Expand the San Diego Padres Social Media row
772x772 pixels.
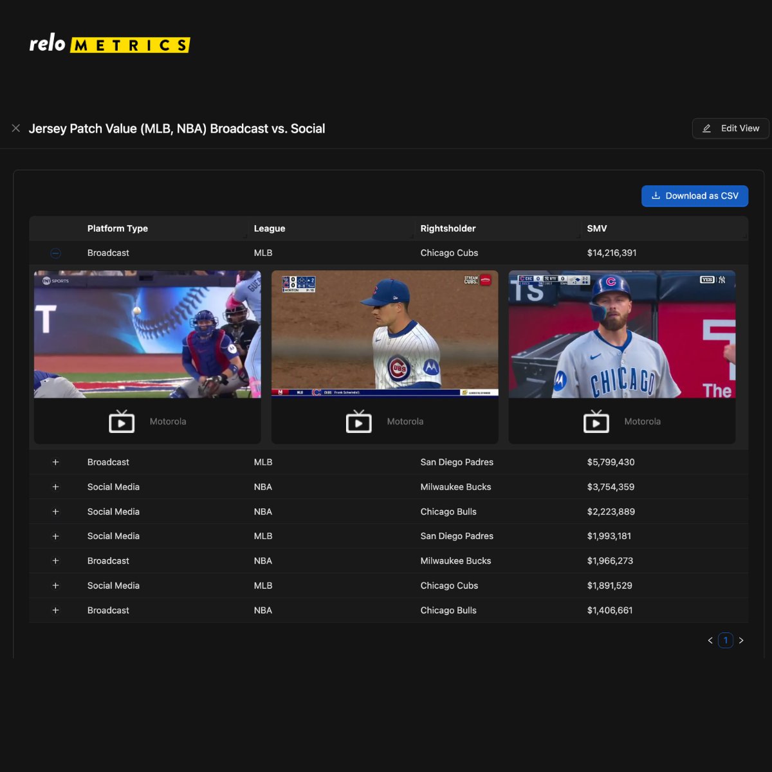tap(55, 537)
